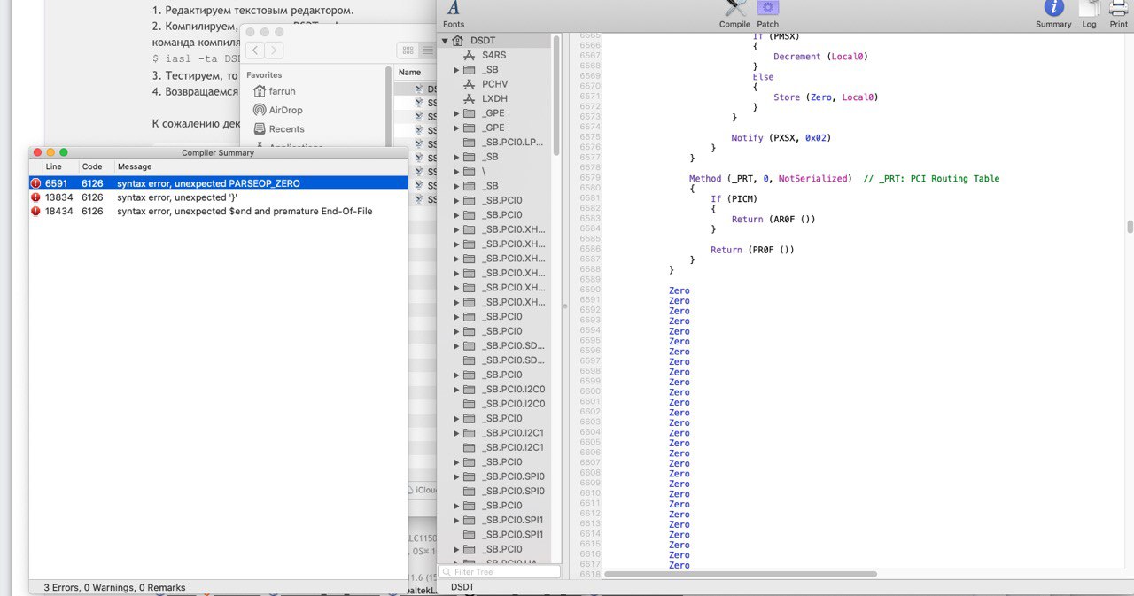Select error 'unexpected PARSEOP_ZERO' row
Viewport: 1134px width, 596px height.
218,183
